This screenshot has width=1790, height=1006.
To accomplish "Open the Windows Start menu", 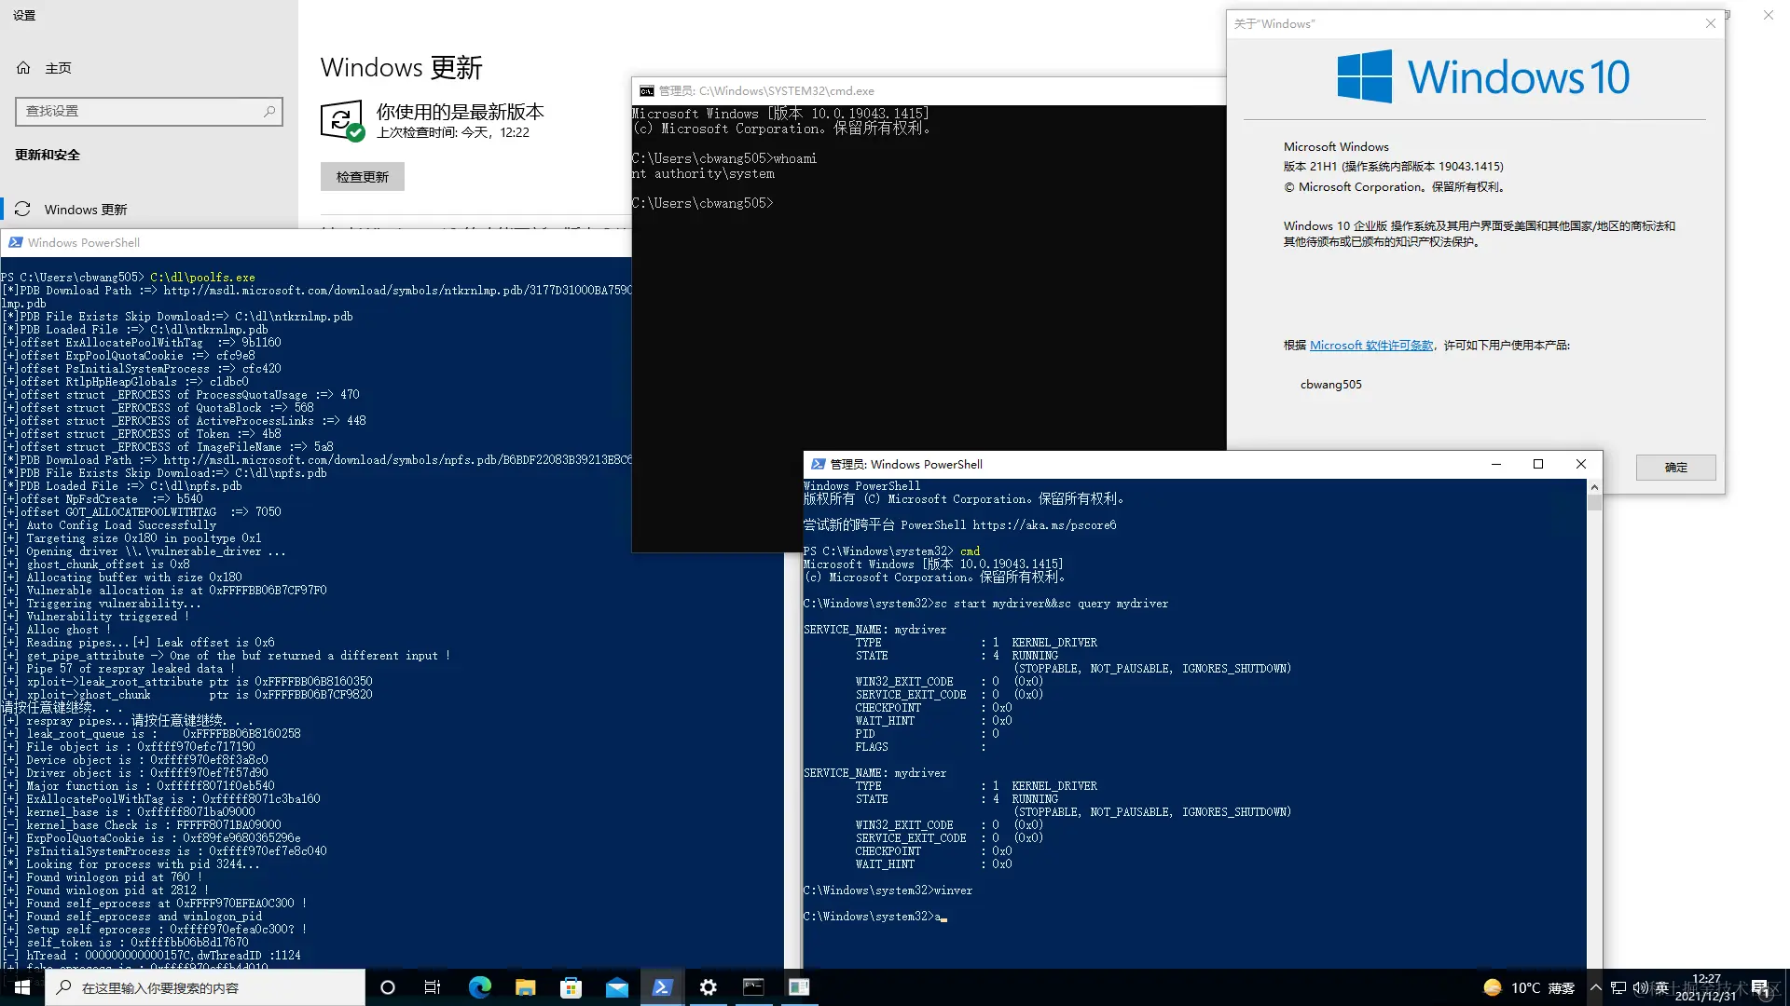I will point(22,987).
